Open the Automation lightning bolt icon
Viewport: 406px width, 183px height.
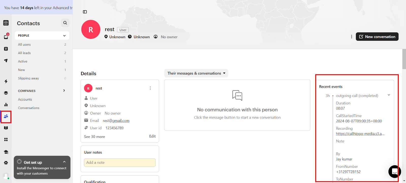6,81
